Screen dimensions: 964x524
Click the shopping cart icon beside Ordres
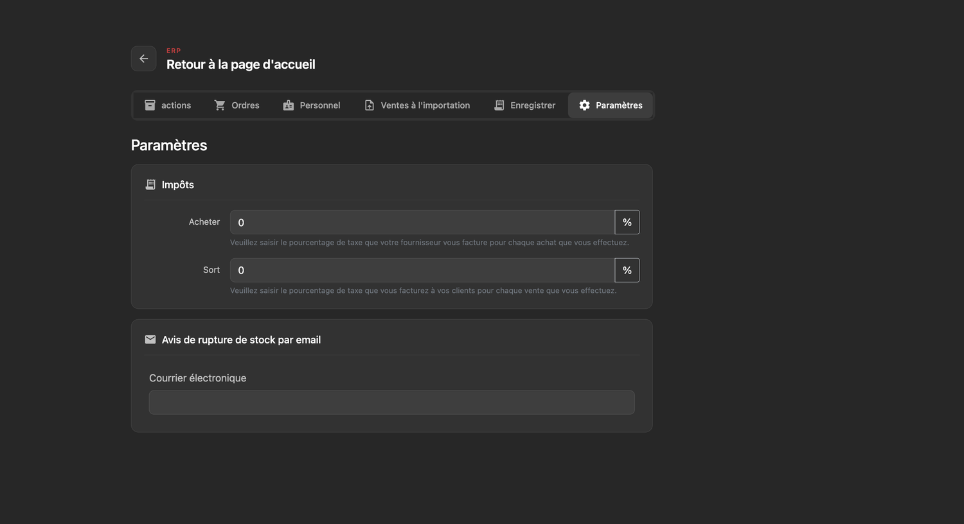(220, 105)
